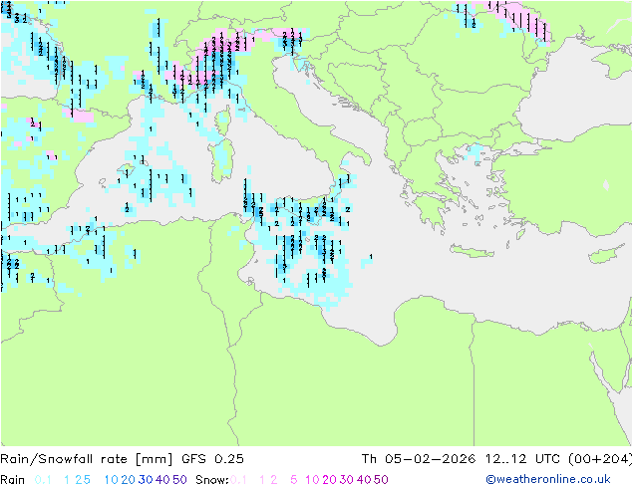Click the 'Rain' legend label
Image resolution: width=632 pixels, height=488 pixels.
[13, 480]
